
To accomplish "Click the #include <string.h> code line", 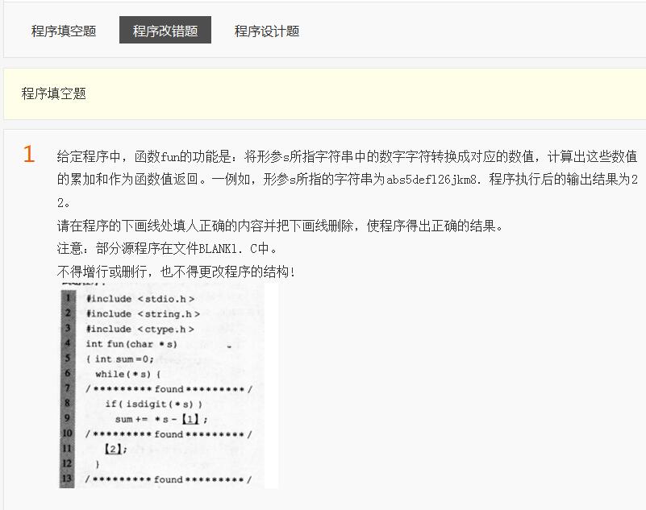I will point(143,313).
